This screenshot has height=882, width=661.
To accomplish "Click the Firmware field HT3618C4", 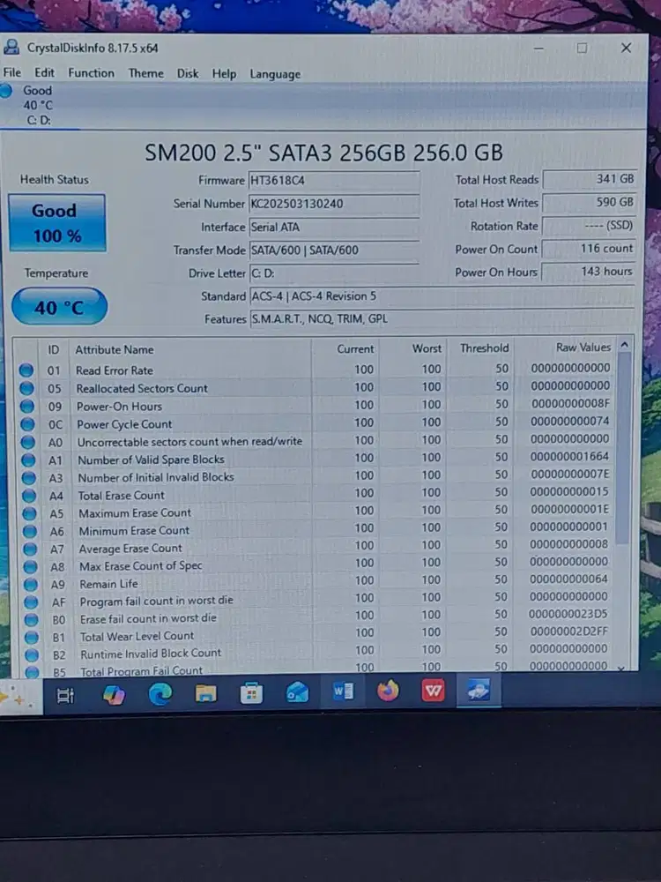I will point(334,181).
